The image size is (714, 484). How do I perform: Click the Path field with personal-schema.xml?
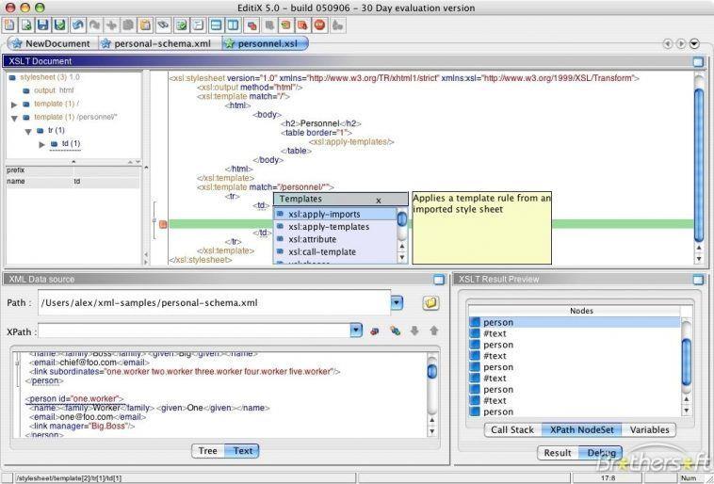(214, 303)
